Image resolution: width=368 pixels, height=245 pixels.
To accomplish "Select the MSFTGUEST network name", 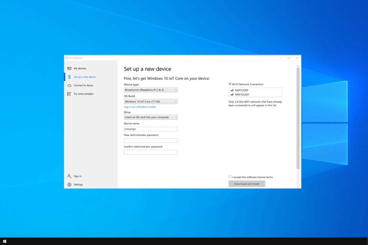I will tap(242, 95).
